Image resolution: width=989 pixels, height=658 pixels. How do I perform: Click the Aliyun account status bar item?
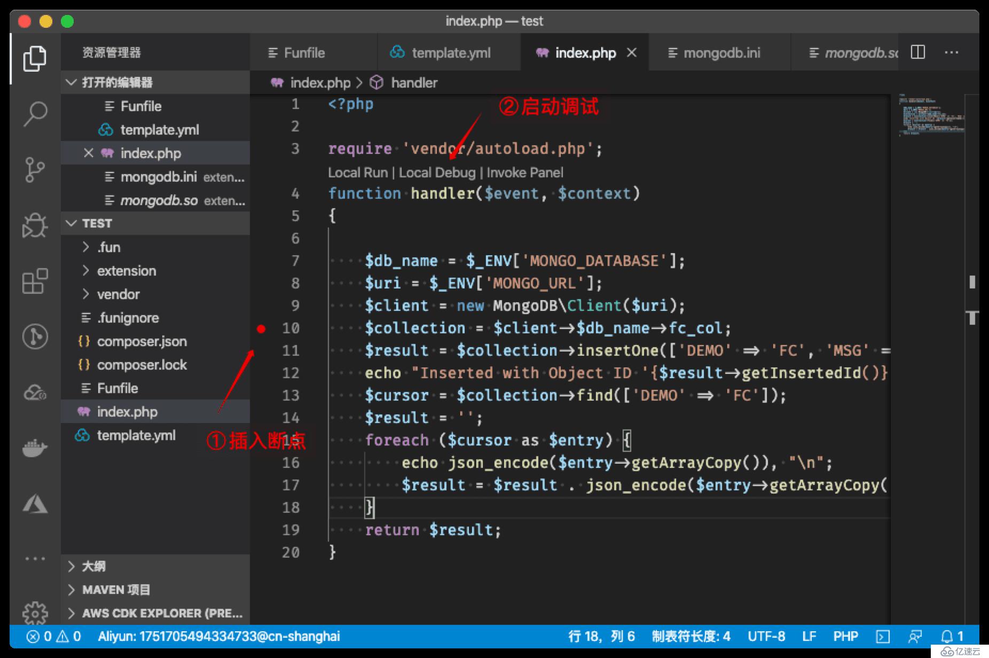219,636
